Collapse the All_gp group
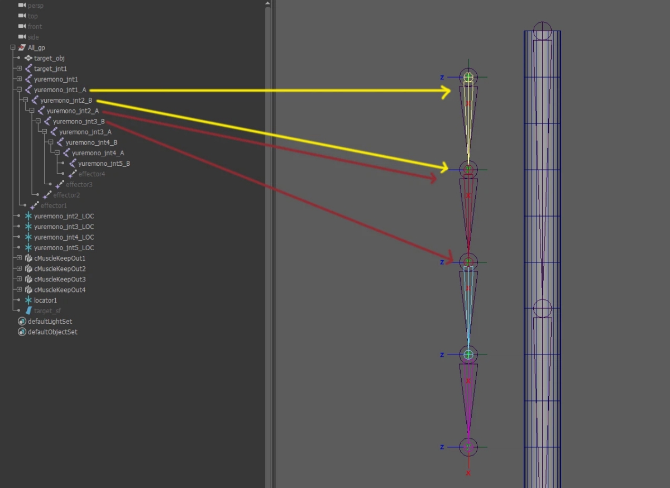 coord(13,48)
